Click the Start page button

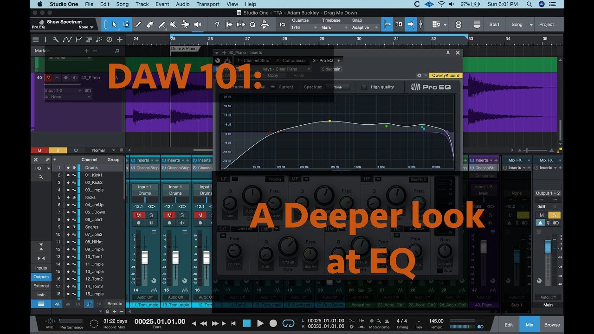pyautogui.click(x=494, y=25)
